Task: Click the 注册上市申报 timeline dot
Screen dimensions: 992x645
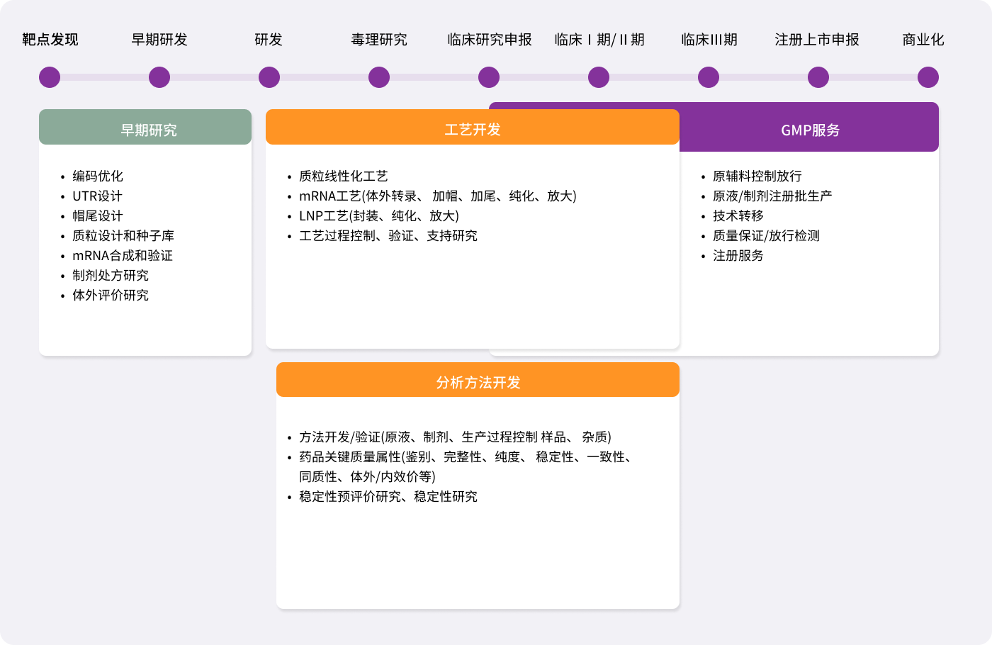Action: [x=818, y=77]
